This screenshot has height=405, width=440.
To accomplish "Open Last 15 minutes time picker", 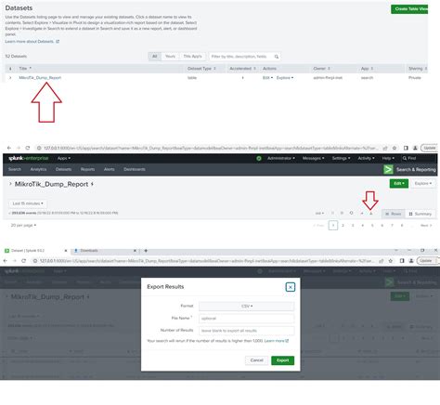I will (x=28, y=203).
